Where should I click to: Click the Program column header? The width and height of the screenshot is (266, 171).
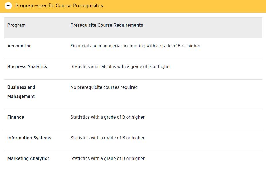click(x=16, y=25)
